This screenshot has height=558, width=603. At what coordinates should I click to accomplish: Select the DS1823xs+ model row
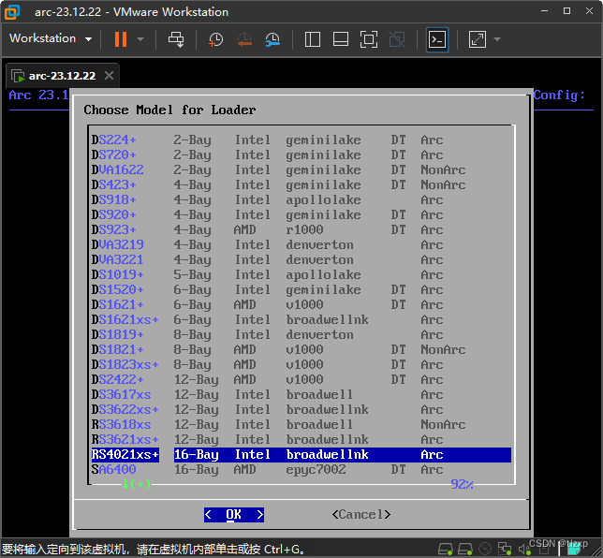[301, 365]
